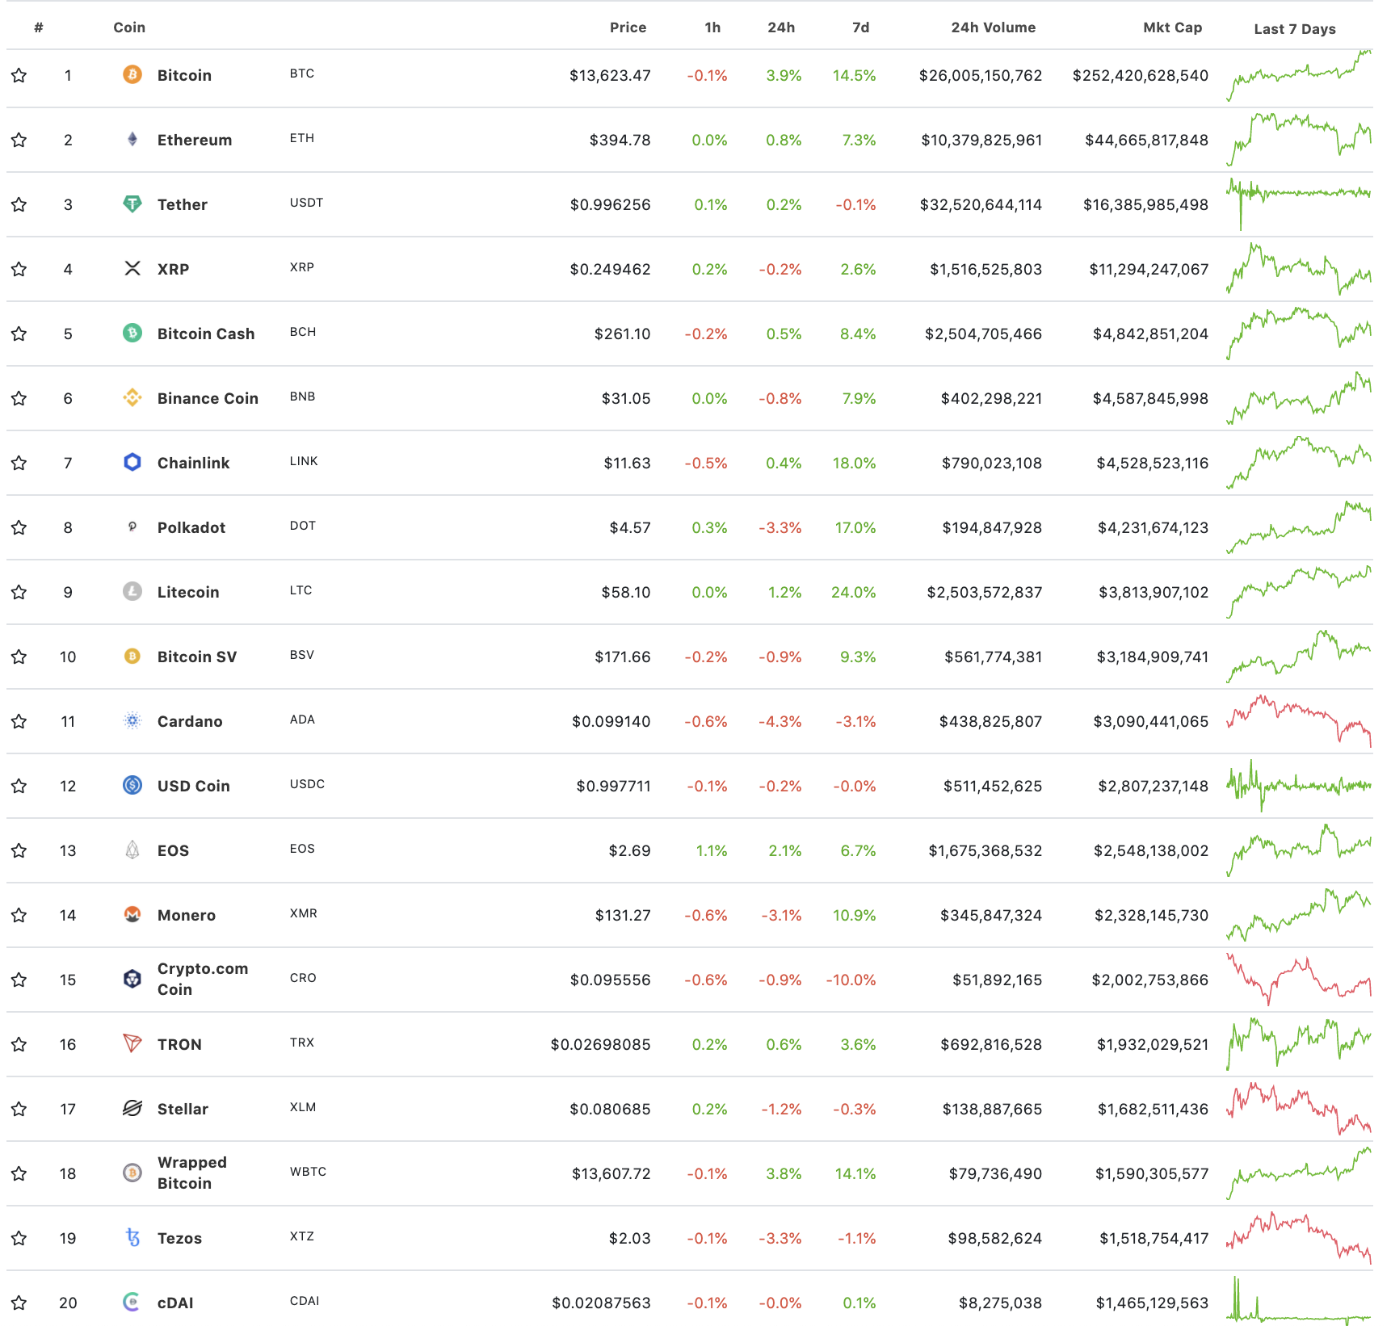
Task: Open the Bitcoin coin page link
Action: pos(184,75)
